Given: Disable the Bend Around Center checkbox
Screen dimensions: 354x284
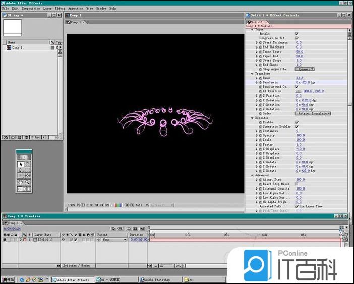Looking at the screenshot, I should pyautogui.click(x=297, y=87).
